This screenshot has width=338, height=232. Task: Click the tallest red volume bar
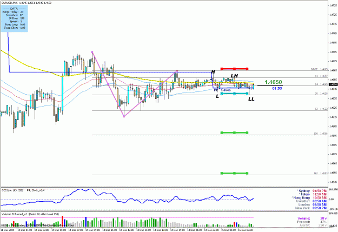[x=63, y=221]
